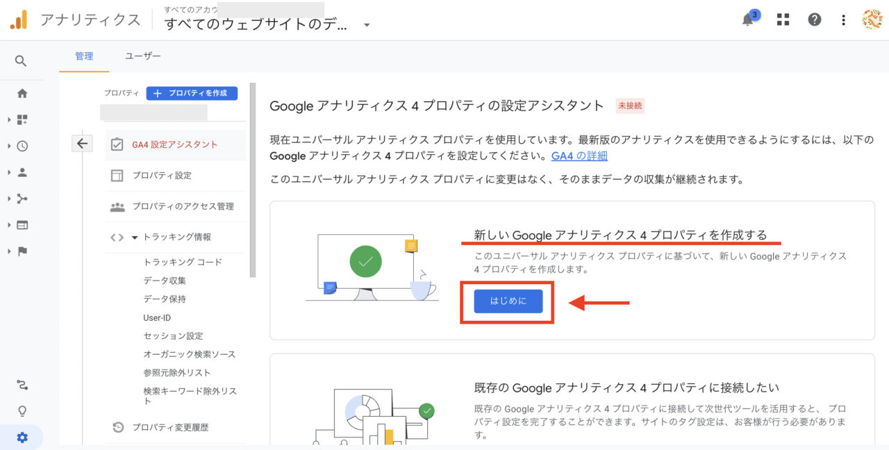This screenshot has width=889, height=450.
Task: Open the Google apps grid
Action: 783,19
